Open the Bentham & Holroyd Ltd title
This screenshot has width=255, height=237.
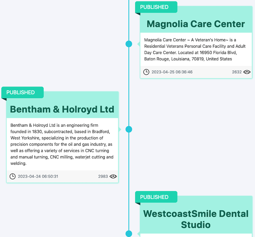pos(62,109)
